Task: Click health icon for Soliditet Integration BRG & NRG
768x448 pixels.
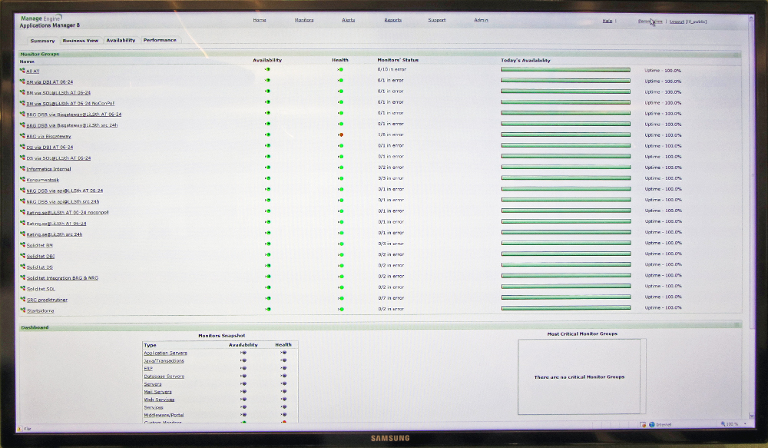Action: (341, 277)
